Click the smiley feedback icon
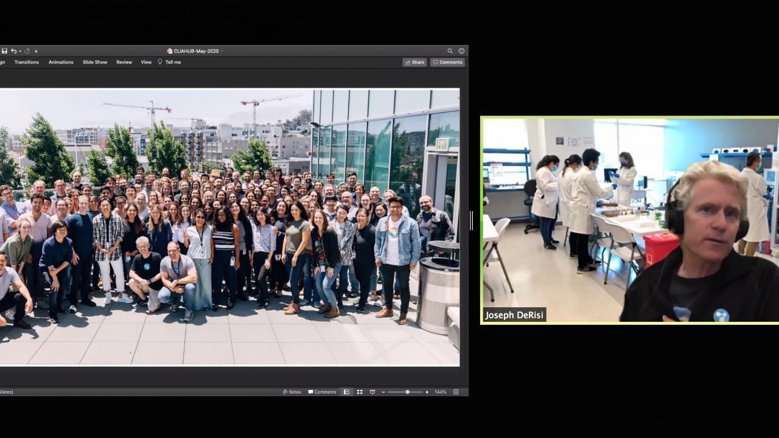The image size is (779, 438). pos(461,51)
